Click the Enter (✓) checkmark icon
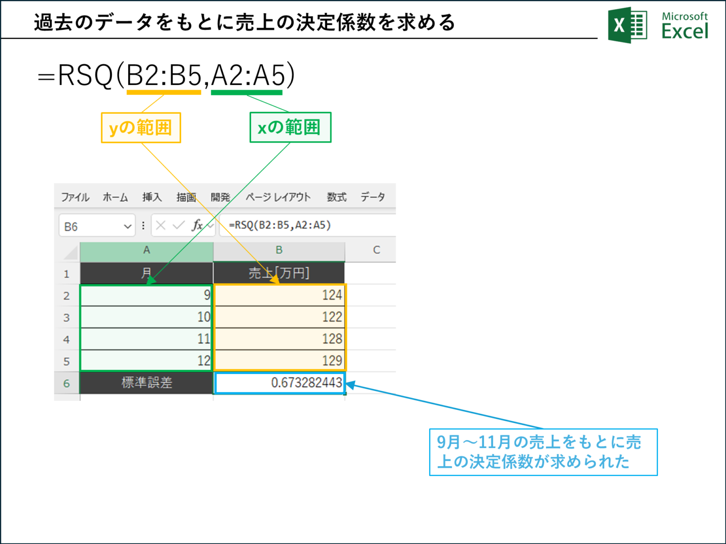Screen dimensions: 726x544 (177, 225)
